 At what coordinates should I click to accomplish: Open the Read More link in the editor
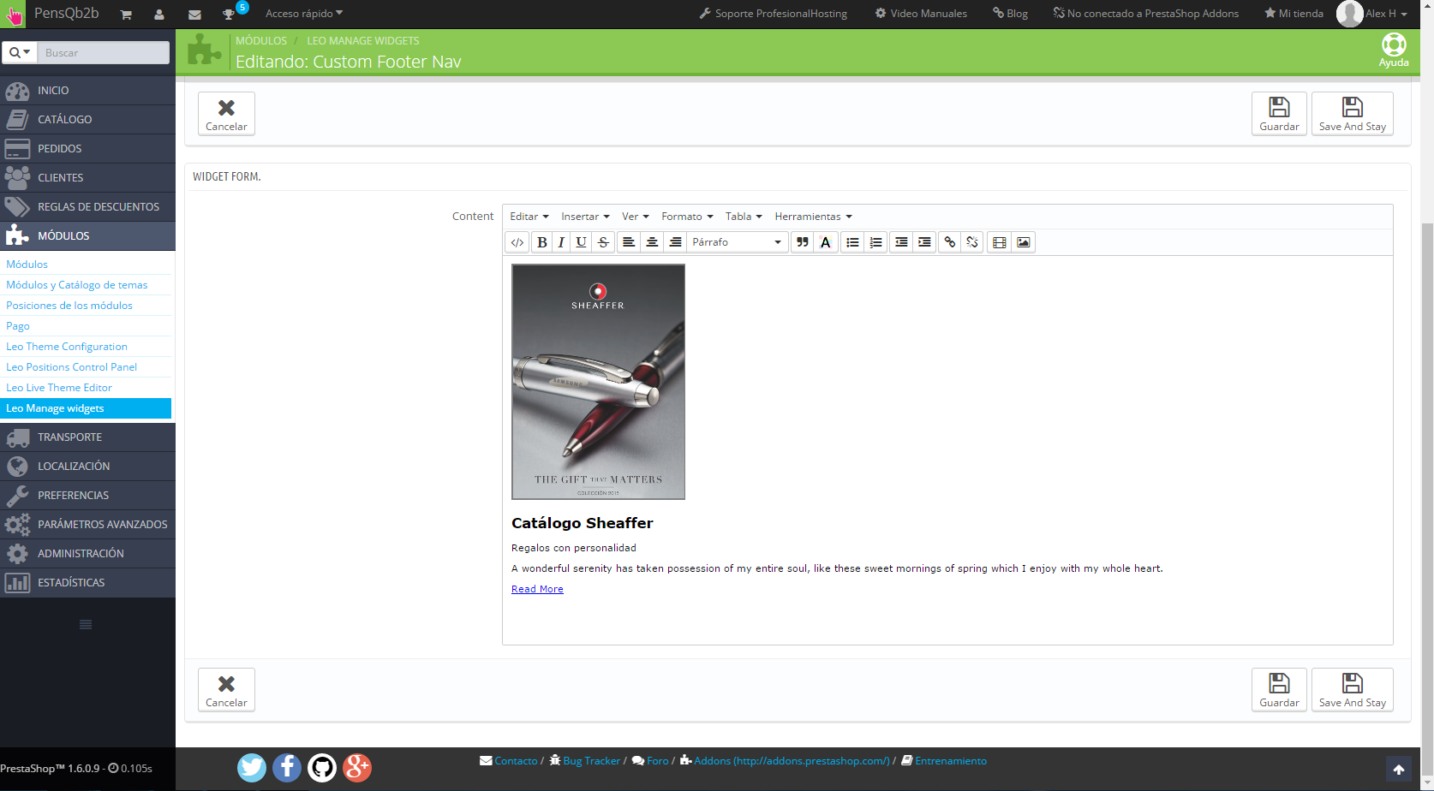(537, 589)
